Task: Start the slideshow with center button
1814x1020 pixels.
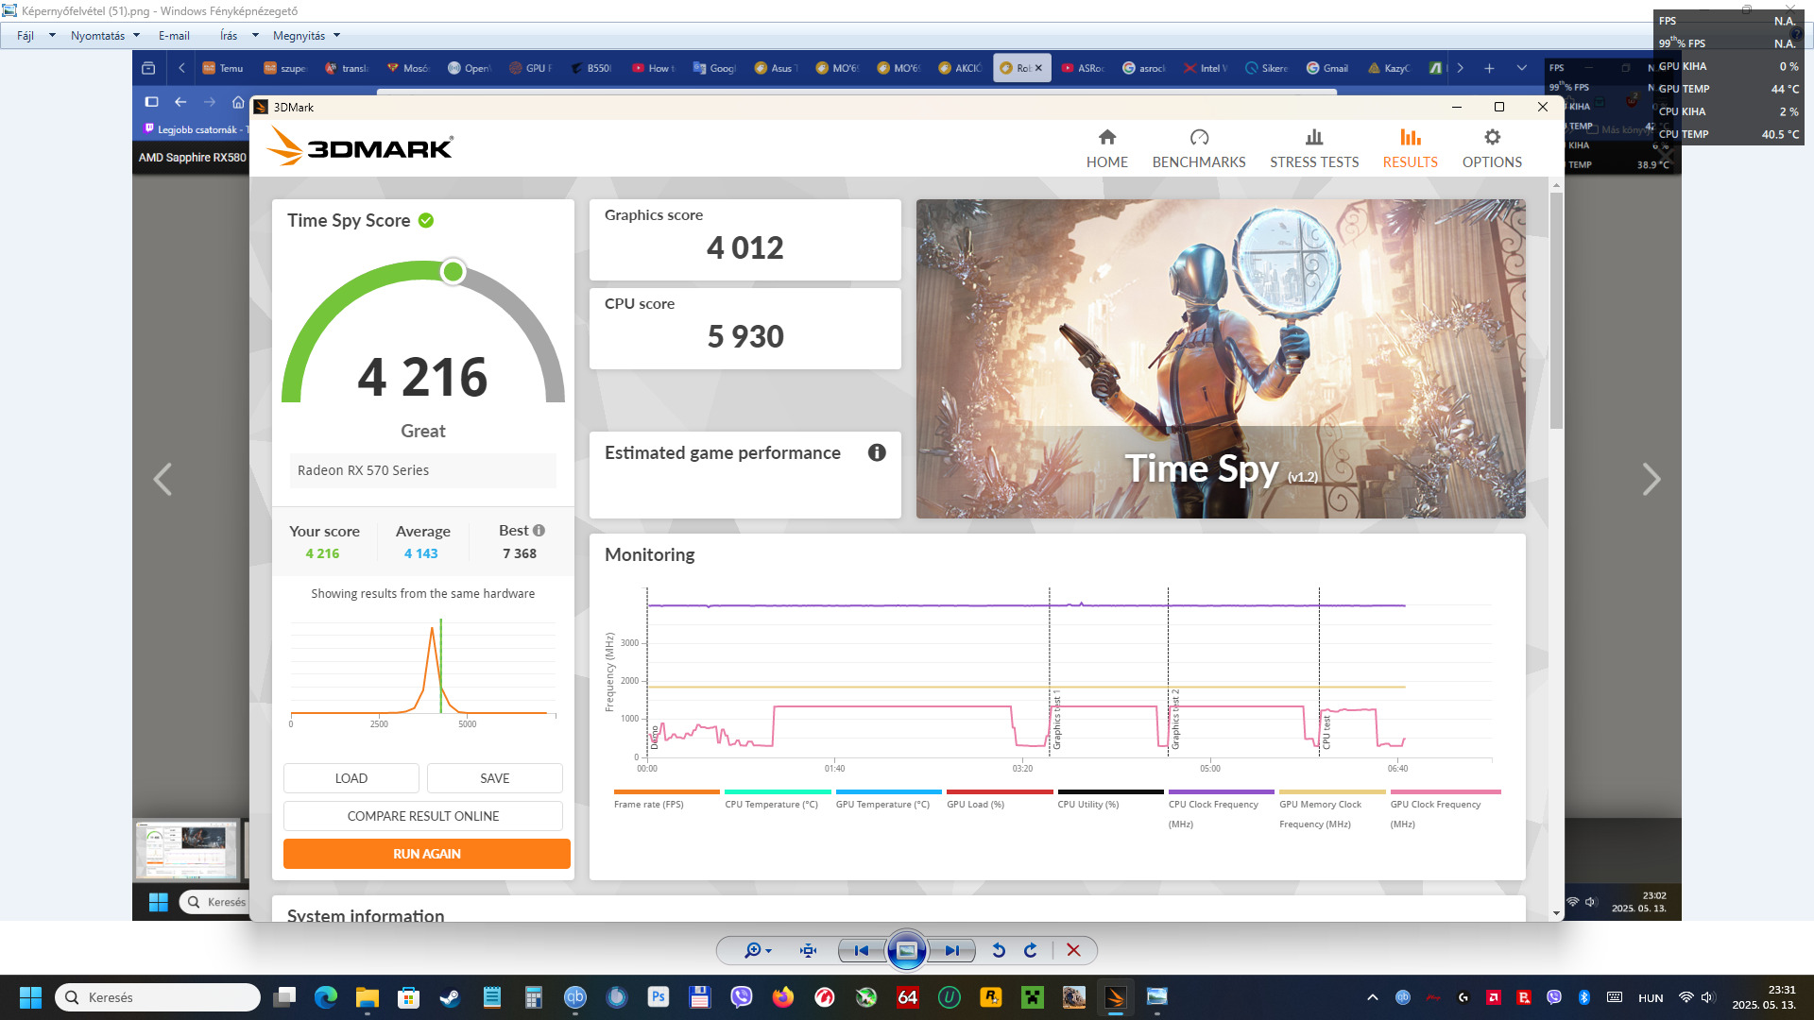Action: [x=906, y=950]
